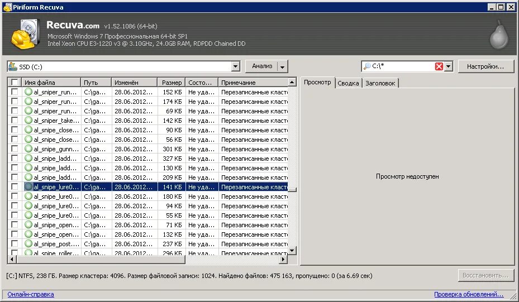
Task: Open the Онлайн-справка link
Action: point(31,294)
